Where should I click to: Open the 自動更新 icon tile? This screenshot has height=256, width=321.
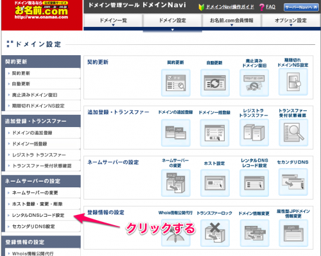[215, 83]
